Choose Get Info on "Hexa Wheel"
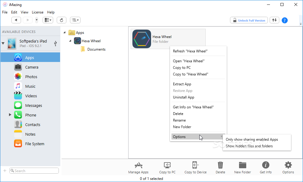Screen dimensions: 303x182 pyautogui.click(x=198, y=107)
